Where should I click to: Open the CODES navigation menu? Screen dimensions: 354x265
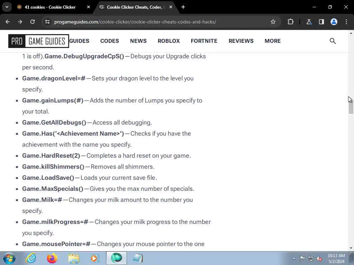[110, 41]
